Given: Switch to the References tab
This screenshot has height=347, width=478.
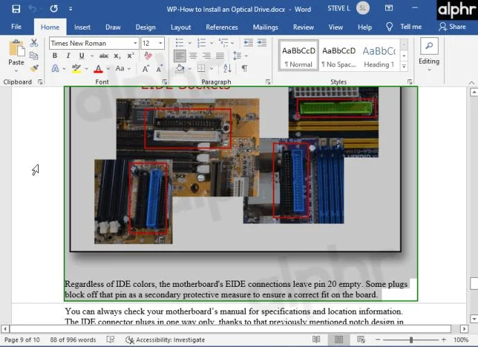Looking at the screenshot, I should 222,27.
